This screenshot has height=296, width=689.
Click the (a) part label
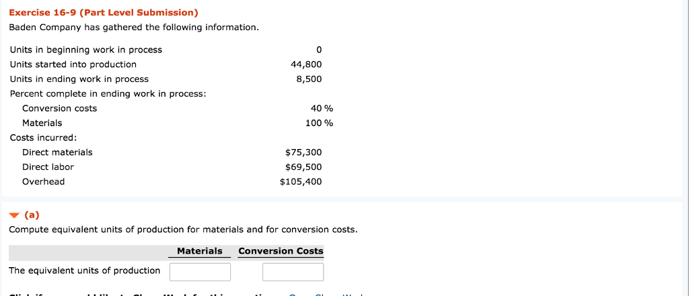[x=32, y=215]
